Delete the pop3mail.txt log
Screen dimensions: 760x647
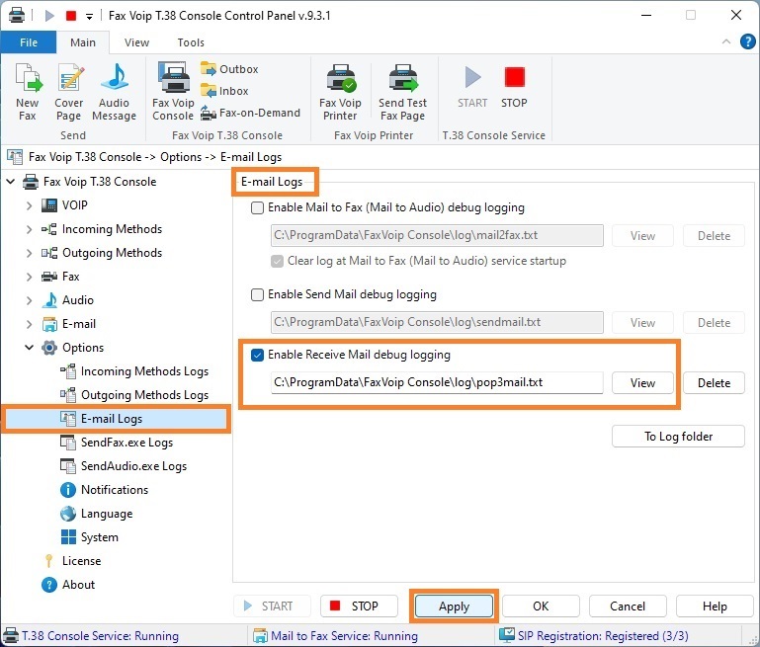pyautogui.click(x=714, y=383)
